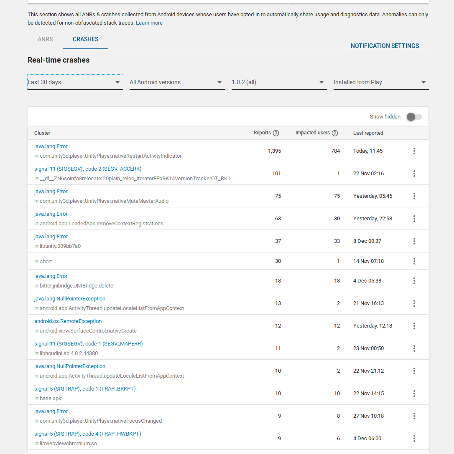This screenshot has width=454, height=454.
Task: Expand the 1.0.2 (all) version dropdown
Action: click(x=279, y=82)
